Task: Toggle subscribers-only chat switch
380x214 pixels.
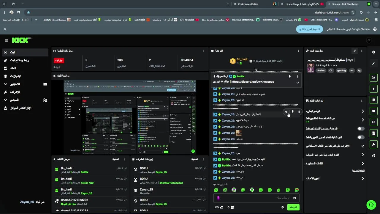Action: [361, 129]
